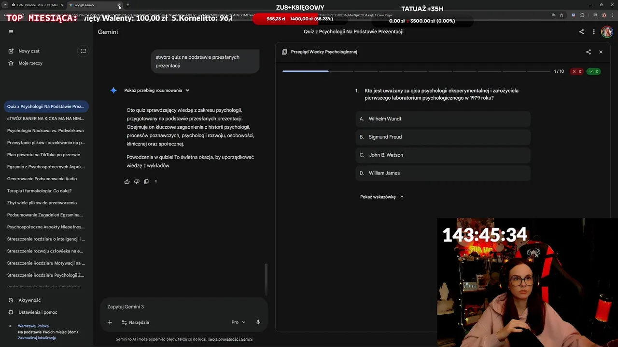Click the Warszawa, Polska location link
618x347 pixels.
[33, 326]
